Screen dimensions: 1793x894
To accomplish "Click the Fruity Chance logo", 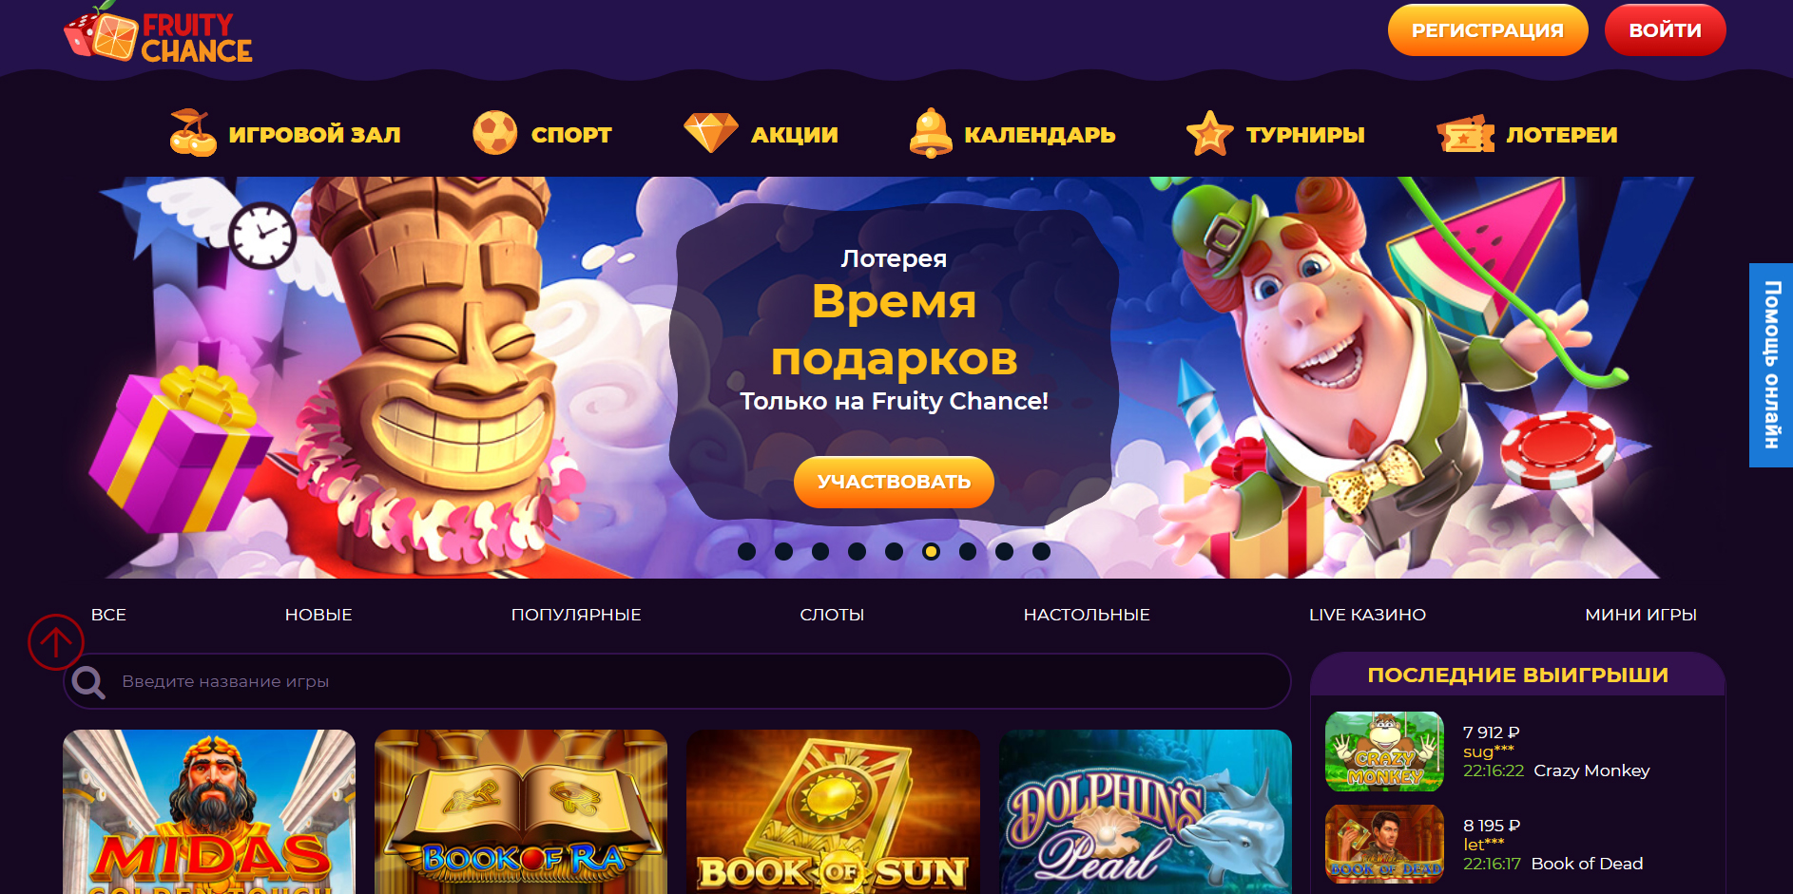I will 158,34.
